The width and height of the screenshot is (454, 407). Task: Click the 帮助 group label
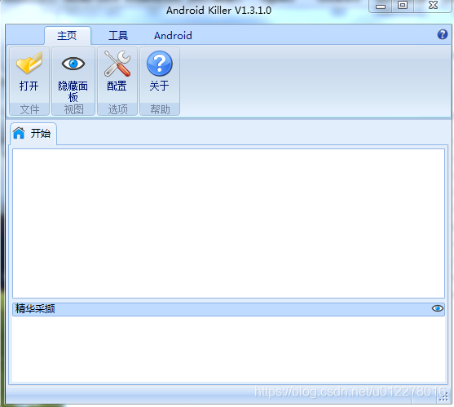click(x=160, y=109)
